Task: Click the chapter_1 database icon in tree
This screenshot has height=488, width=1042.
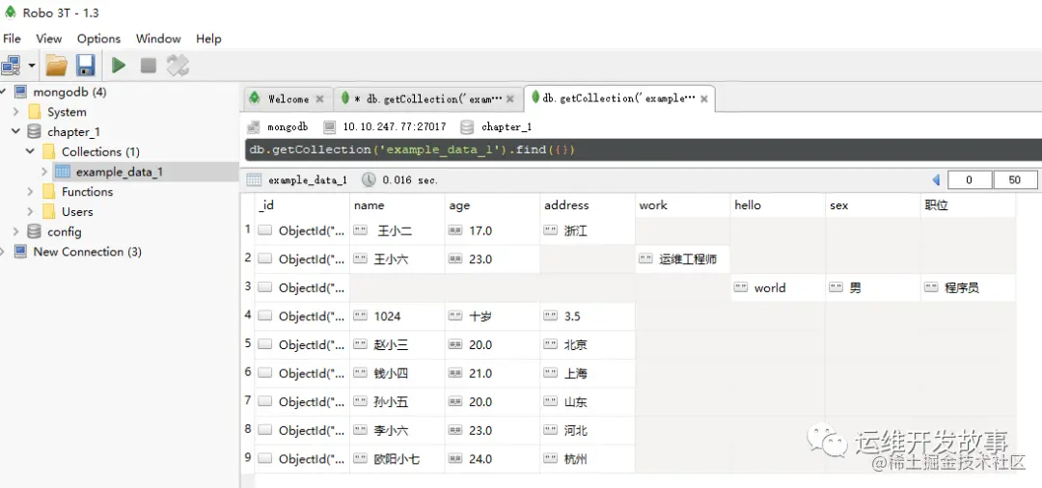Action: pos(35,131)
